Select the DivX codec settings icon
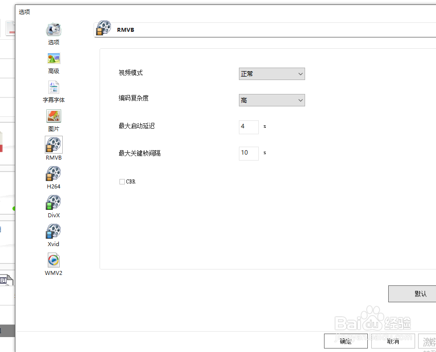 pos(53,202)
